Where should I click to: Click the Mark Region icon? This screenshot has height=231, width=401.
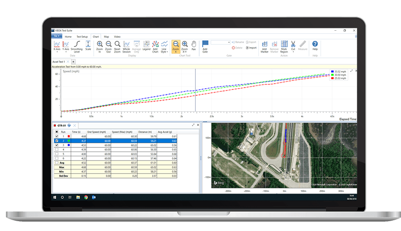tap(284, 44)
